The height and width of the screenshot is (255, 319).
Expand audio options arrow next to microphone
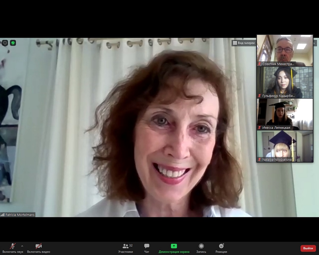(22, 246)
